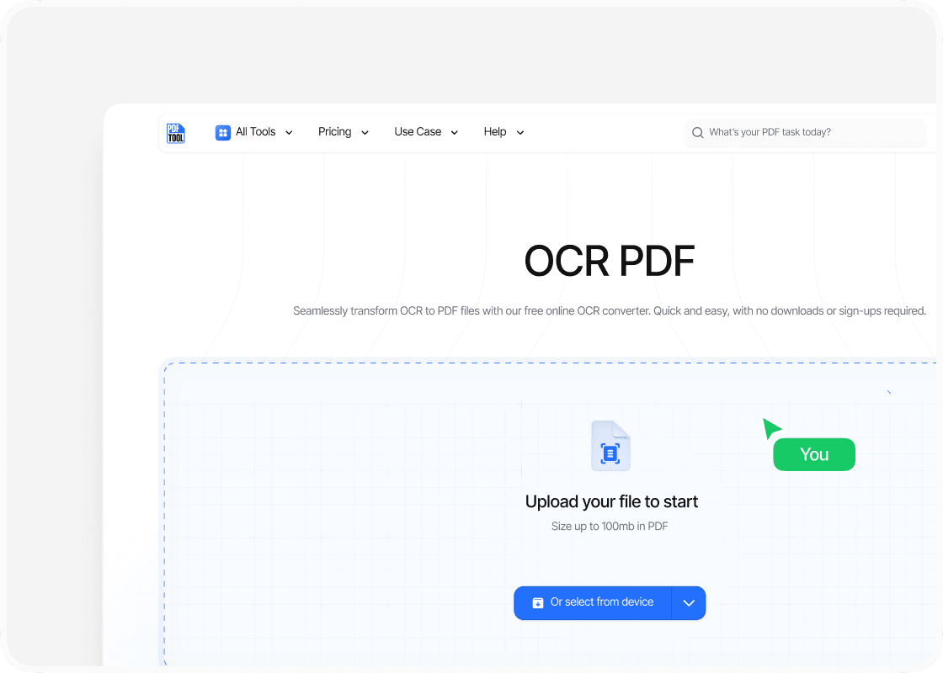Focus the "What's your PDF task today?" search field
Screen dimensions: 943x673
(808, 133)
